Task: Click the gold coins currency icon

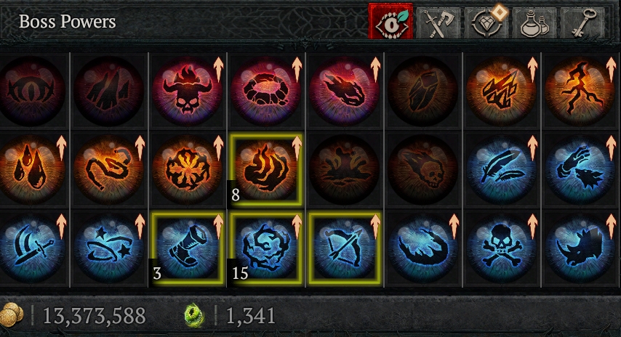Action: click(12, 315)
